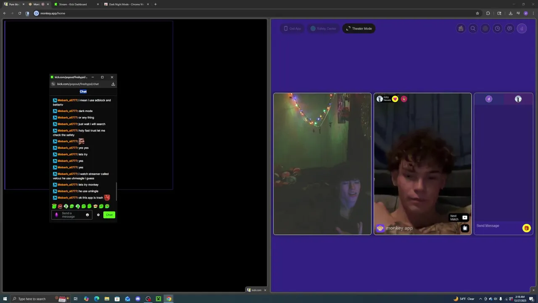This screenshot has width=538, height=303.
Task: Click the purple 'd' avatar in chat panel
Action: coord(488,99)
